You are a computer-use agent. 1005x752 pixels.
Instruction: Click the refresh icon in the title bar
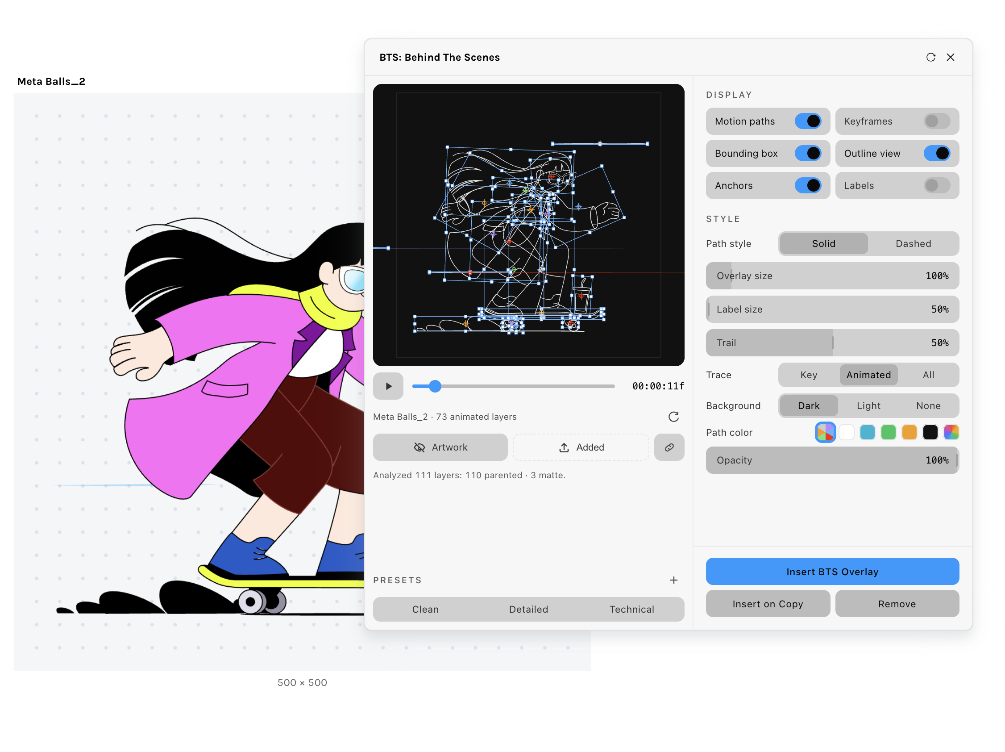coord(930,57)
